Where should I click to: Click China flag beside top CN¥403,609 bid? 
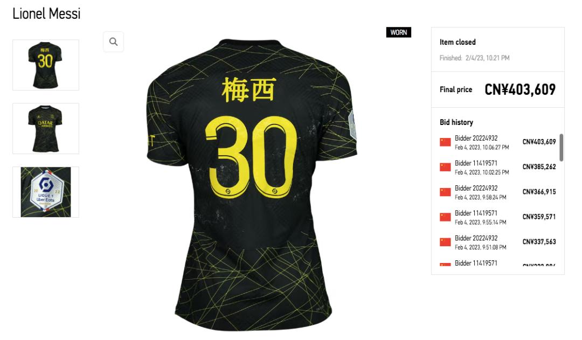click(x=445, y=142)
